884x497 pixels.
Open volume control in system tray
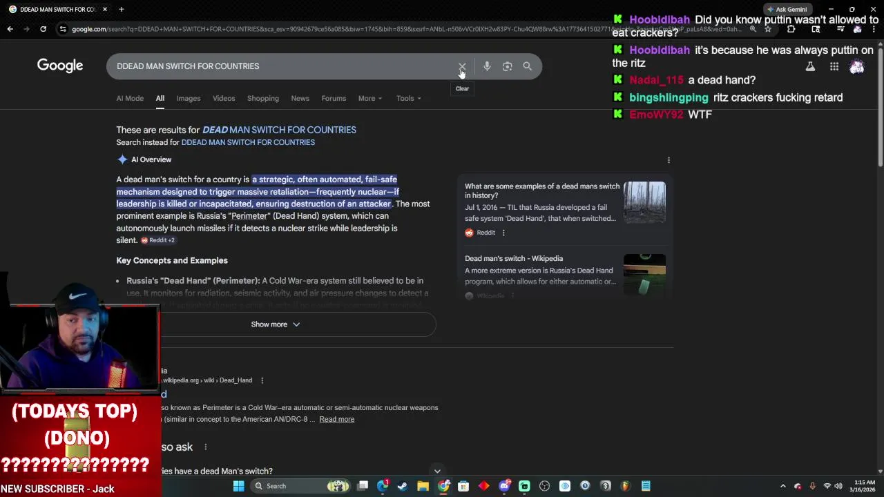point(840,486)
